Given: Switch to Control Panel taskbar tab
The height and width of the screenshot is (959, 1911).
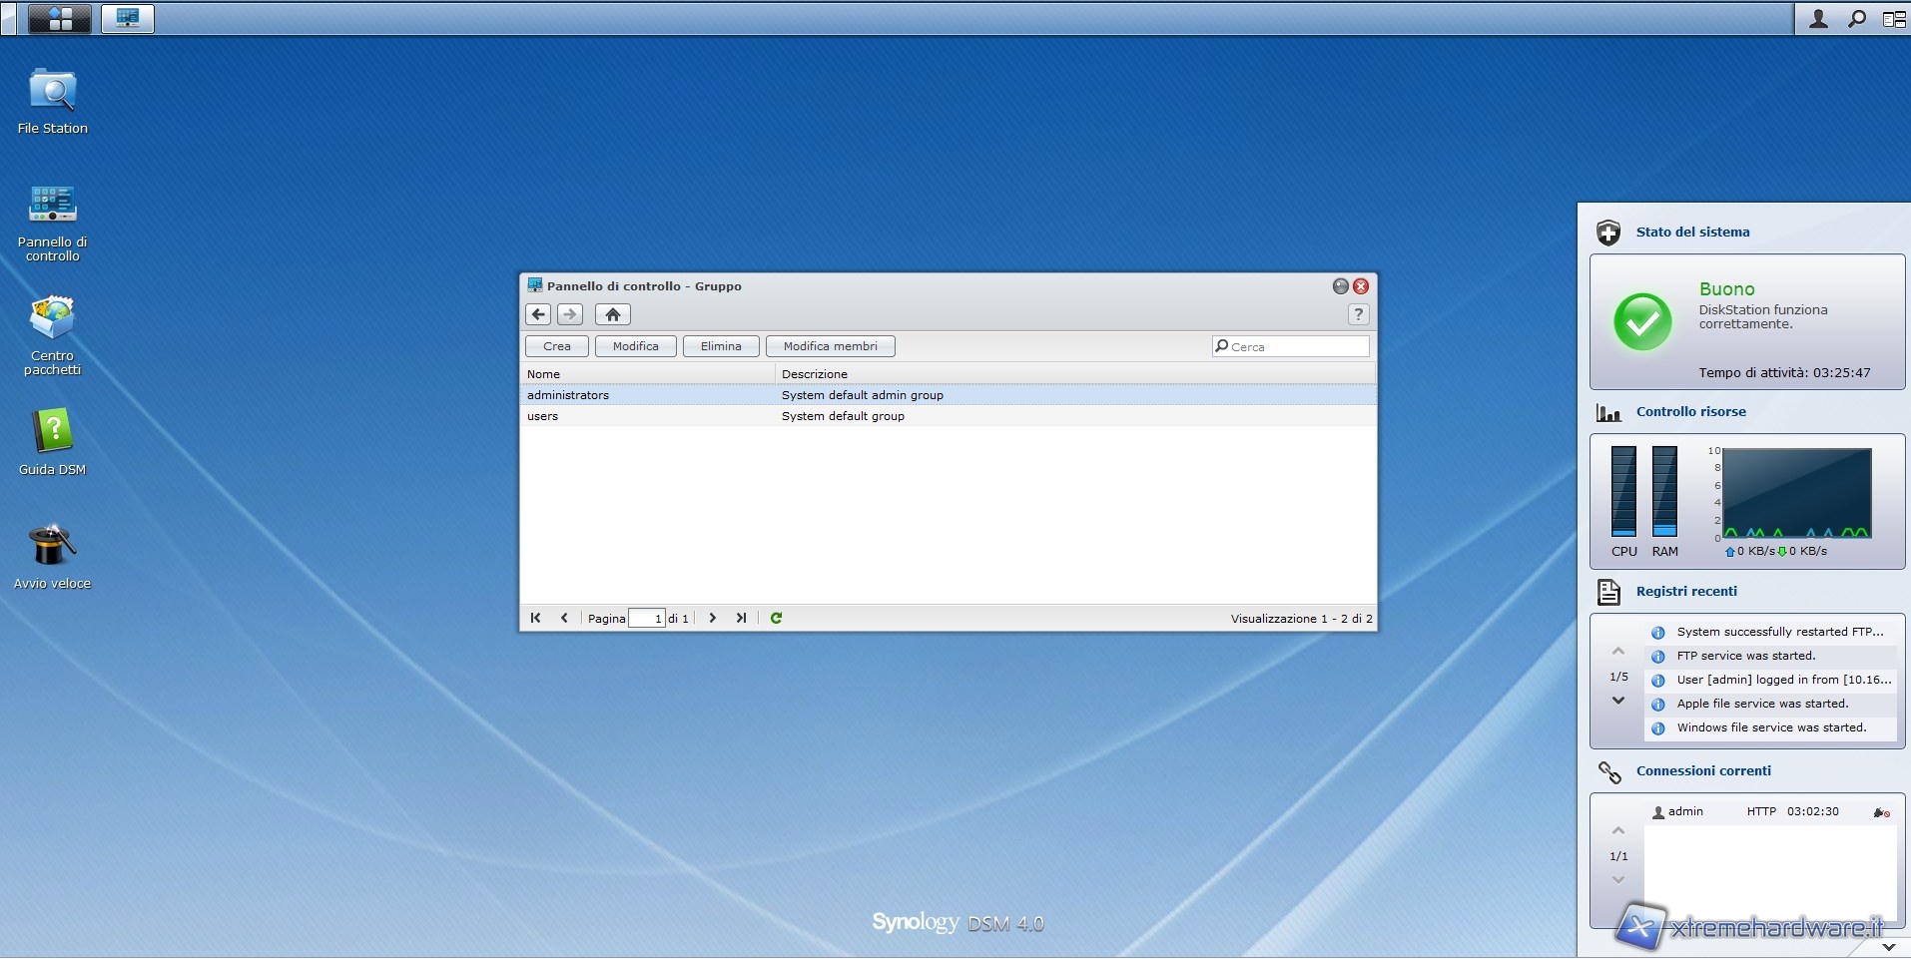Looking at the screenshot, I should click(x=128, y=18).
